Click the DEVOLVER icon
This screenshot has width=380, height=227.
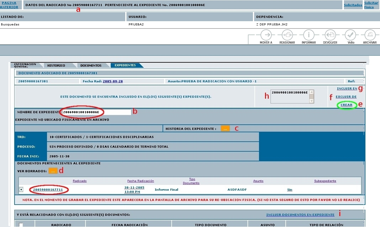point(330,35)
